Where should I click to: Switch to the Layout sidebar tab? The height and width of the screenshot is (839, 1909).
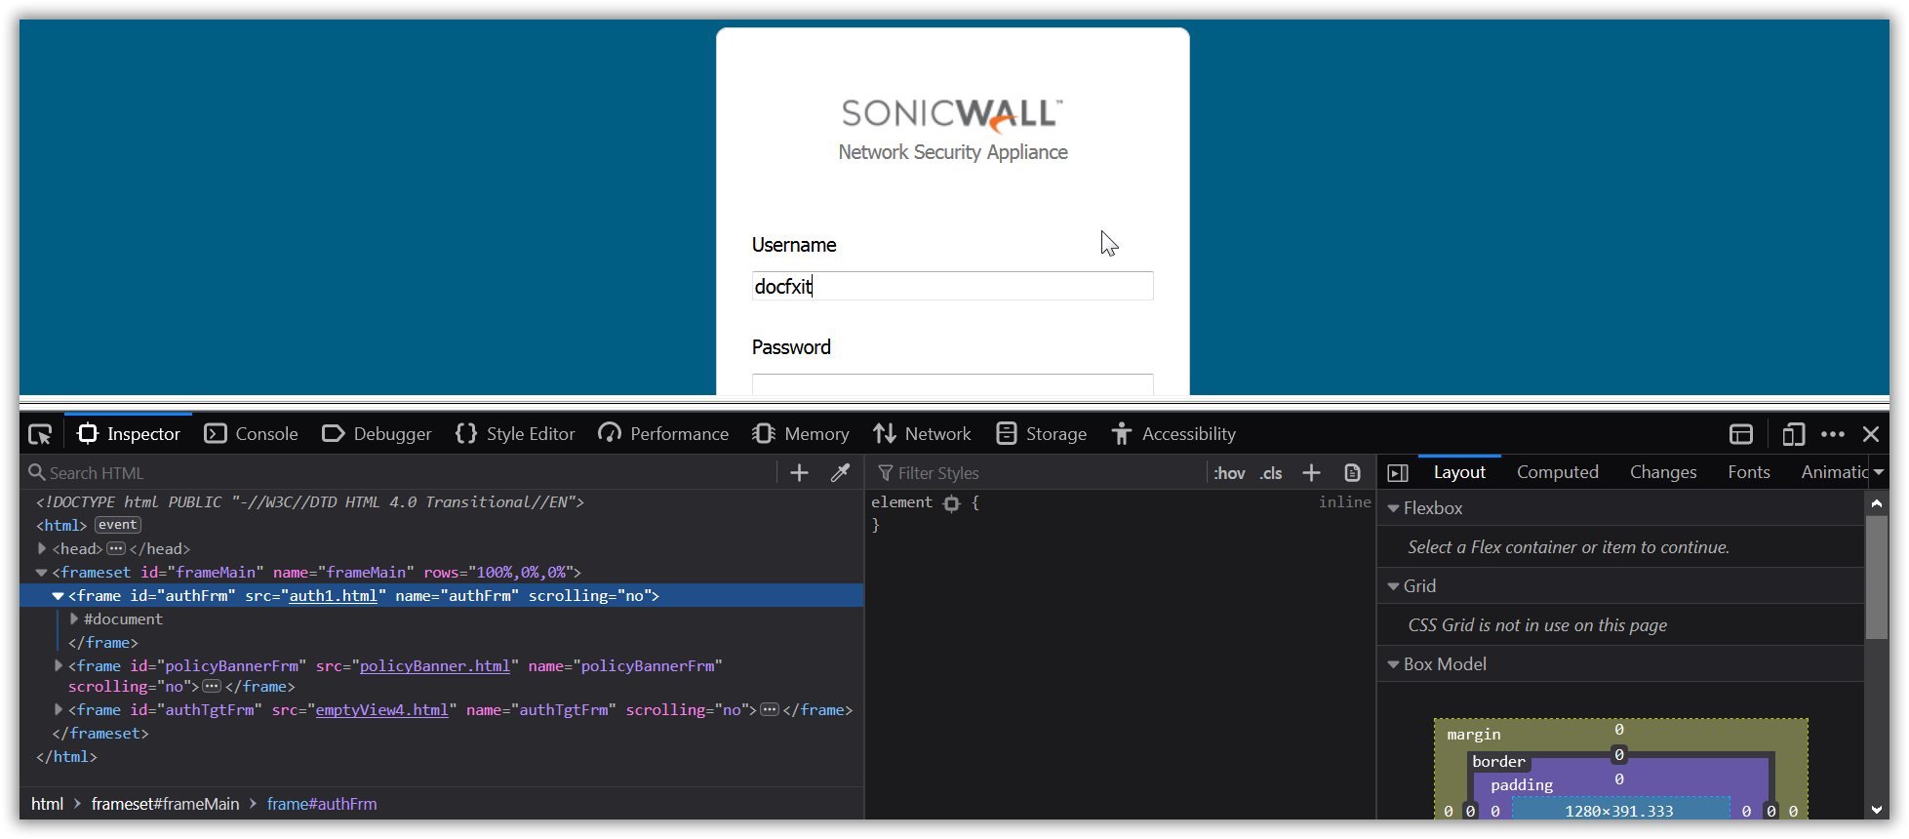pyautogui.click(x=1459, y=472)
